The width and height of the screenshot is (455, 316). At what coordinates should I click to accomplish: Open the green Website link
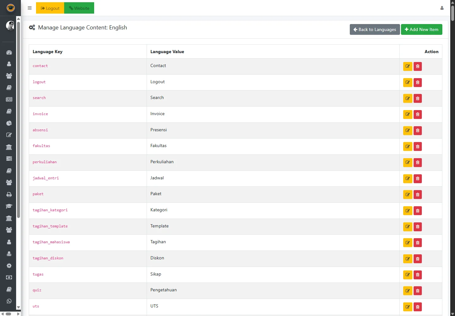point(79,8)
